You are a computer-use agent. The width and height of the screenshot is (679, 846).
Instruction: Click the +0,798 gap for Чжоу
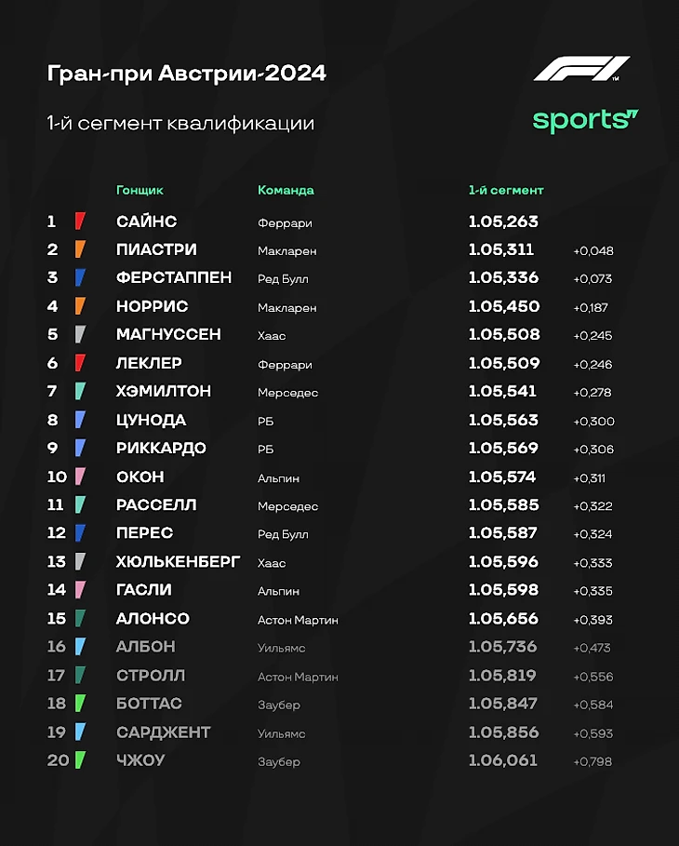592,761
